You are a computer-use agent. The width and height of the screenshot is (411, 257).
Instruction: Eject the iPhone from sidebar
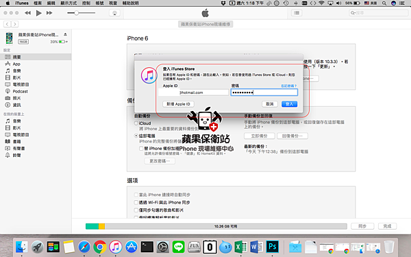[65, 35]
